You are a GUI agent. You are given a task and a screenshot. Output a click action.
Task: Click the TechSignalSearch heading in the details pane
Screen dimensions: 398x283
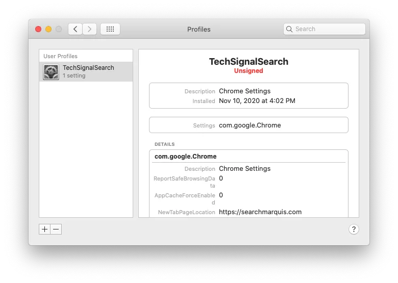pos(248,62)
